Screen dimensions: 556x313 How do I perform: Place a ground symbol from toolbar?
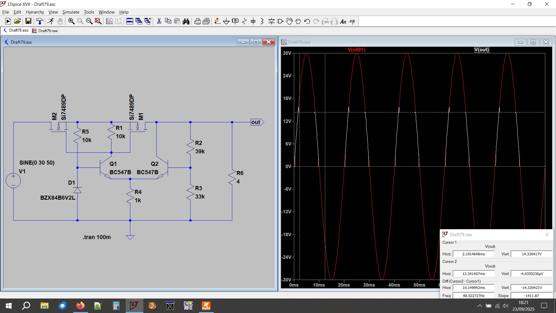(x=226, y=21)
